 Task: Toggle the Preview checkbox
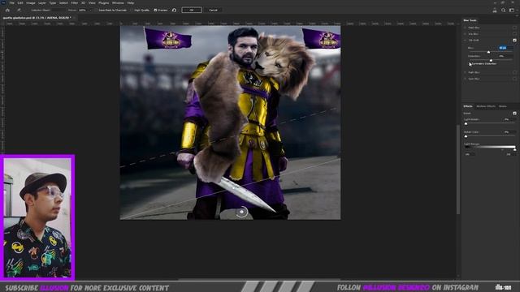point(155,11)
